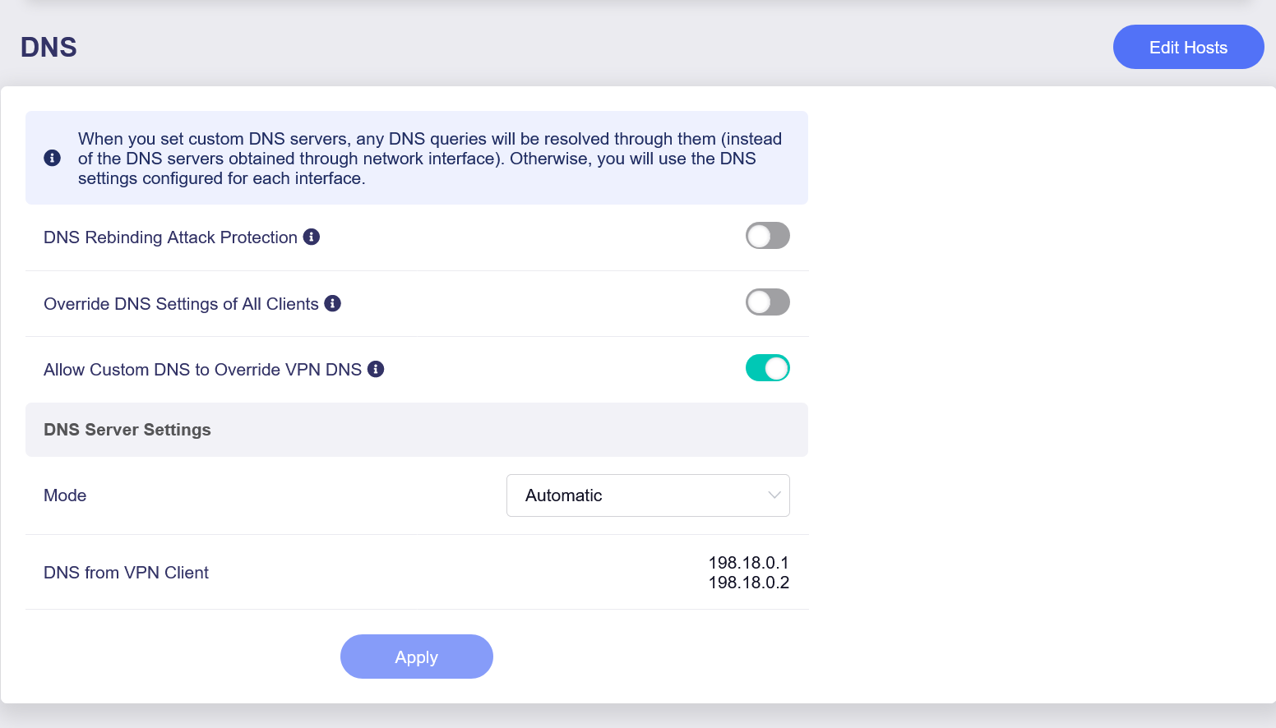Click the info icon in the blue notice
Viewport: 1276px width, 728px height.
[52, 158]
